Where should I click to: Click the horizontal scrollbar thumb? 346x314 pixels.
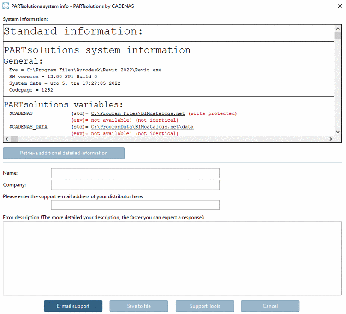click(x=14, y=139)
